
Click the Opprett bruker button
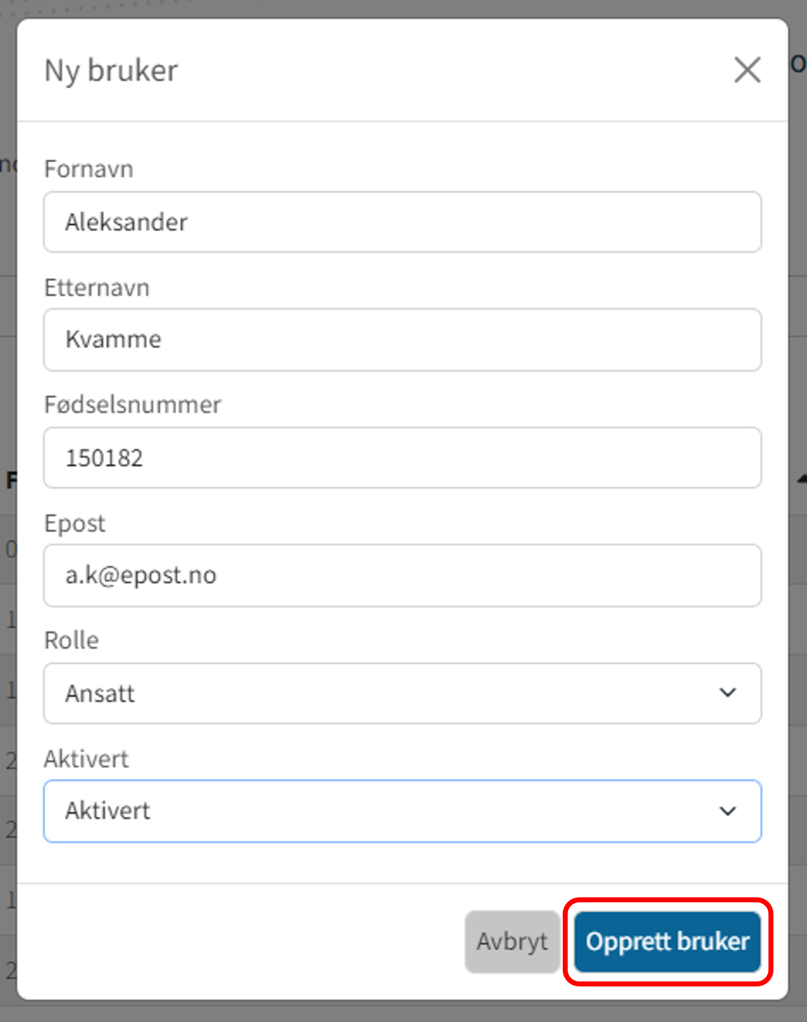667,942
